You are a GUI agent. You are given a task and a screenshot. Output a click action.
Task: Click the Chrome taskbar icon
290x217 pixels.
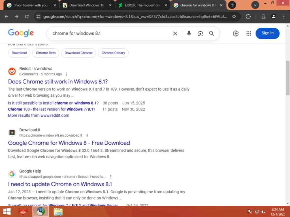point(40,211)
